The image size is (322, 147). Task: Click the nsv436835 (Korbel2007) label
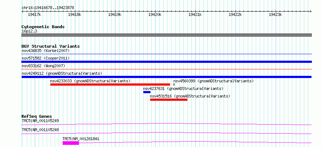point(46,51)
